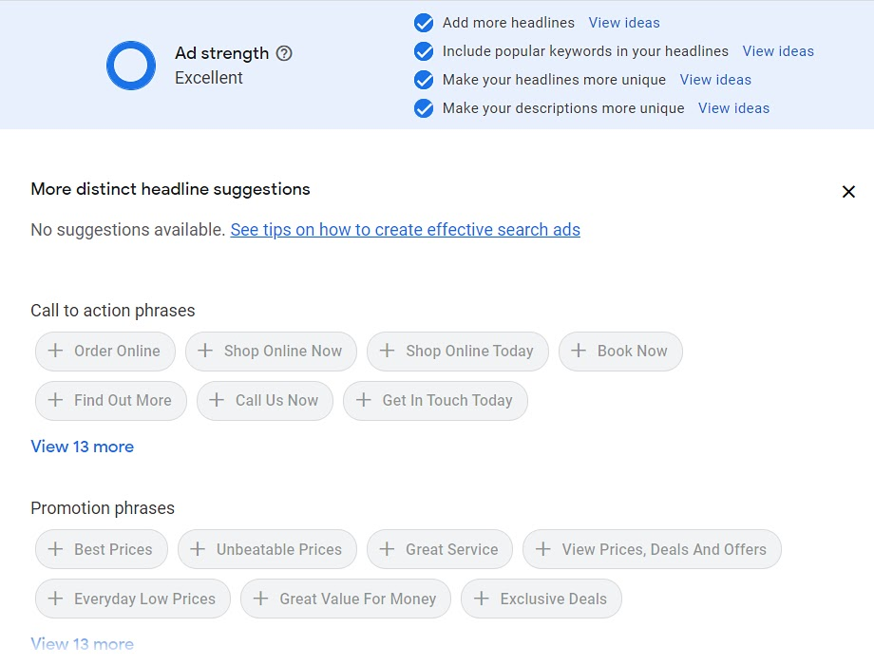Image resolution: width=874 pixels, height=666 pixels.
Task: Add "Great Service" with its plus icon
Action: click(x=387, y=549)
